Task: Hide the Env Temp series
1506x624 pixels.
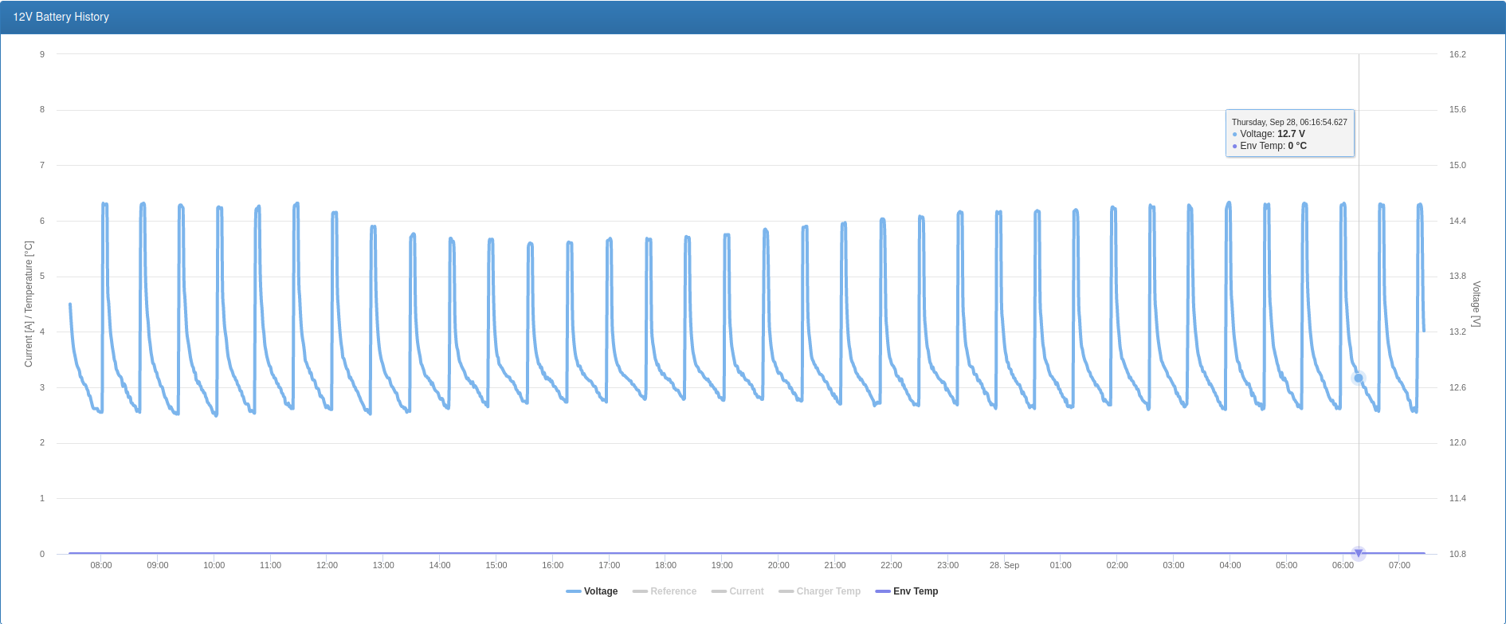Action: (915, 591)
